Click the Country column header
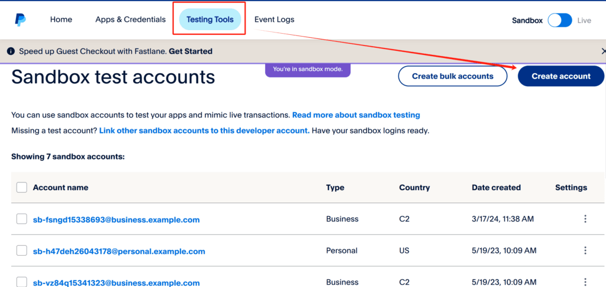The width and height of the screenshot is (606, 287). click(414, 187)
